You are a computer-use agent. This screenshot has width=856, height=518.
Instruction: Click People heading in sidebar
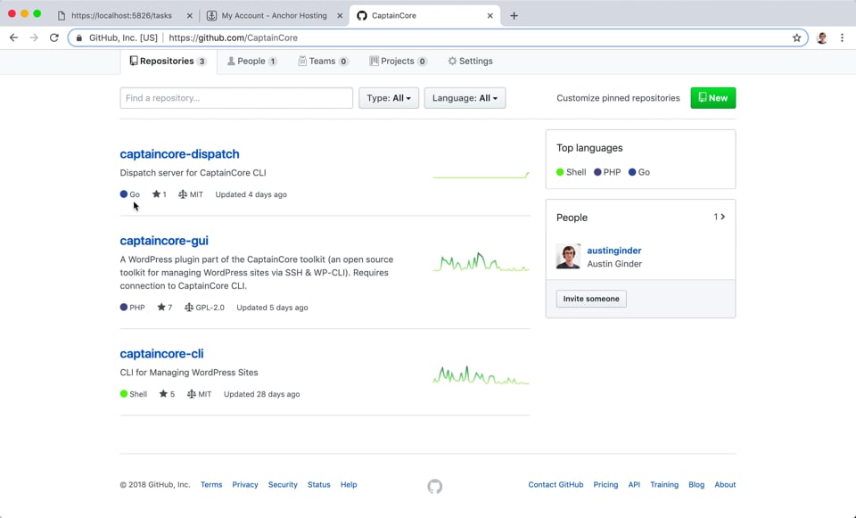tap(572, 218)
